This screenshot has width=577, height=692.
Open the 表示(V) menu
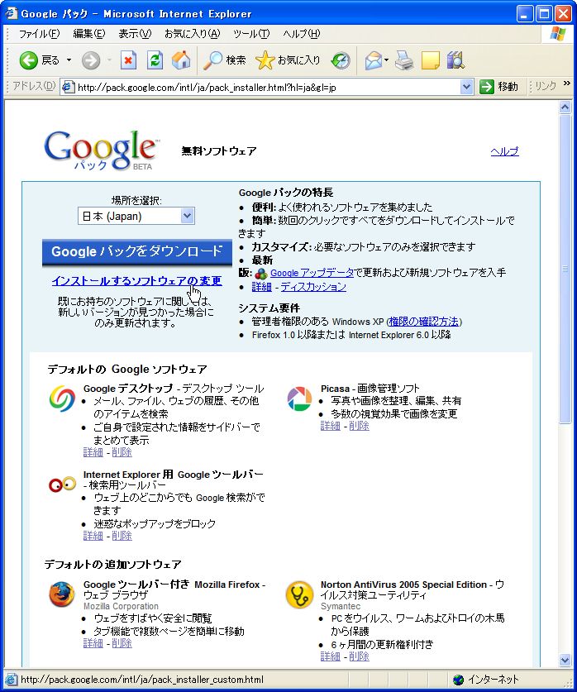(x=135, y=34)
